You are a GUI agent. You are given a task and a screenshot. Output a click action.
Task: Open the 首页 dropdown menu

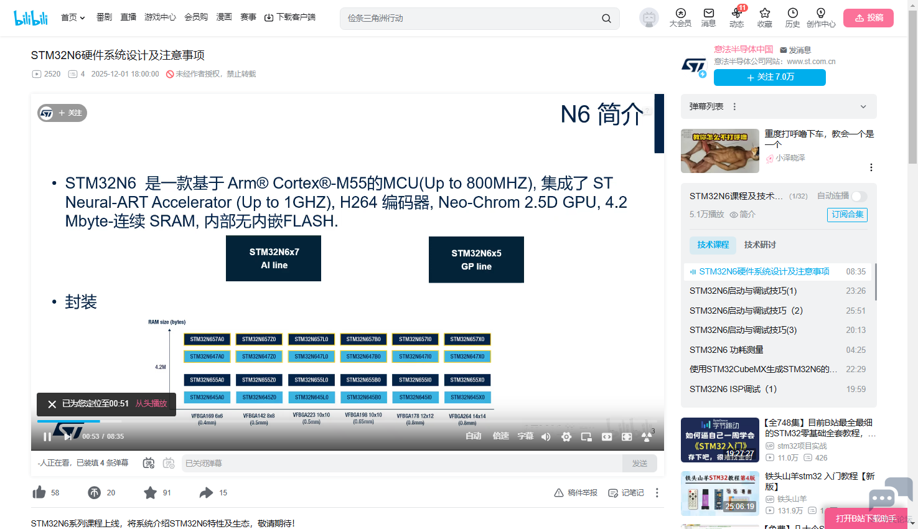coord(73,17)
